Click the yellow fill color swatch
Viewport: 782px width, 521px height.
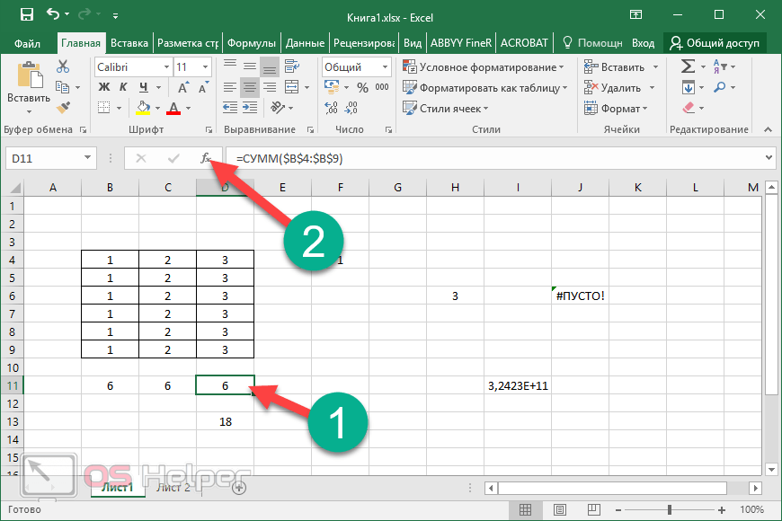pos(144,108)
